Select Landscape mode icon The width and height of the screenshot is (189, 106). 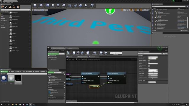point(10,7)
